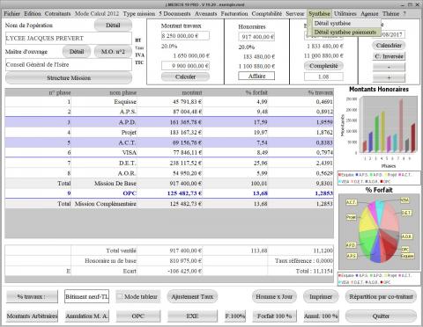Select the A.P.D. phase row
This screenshot has width=423, height=327.
[x=169, y=122]
